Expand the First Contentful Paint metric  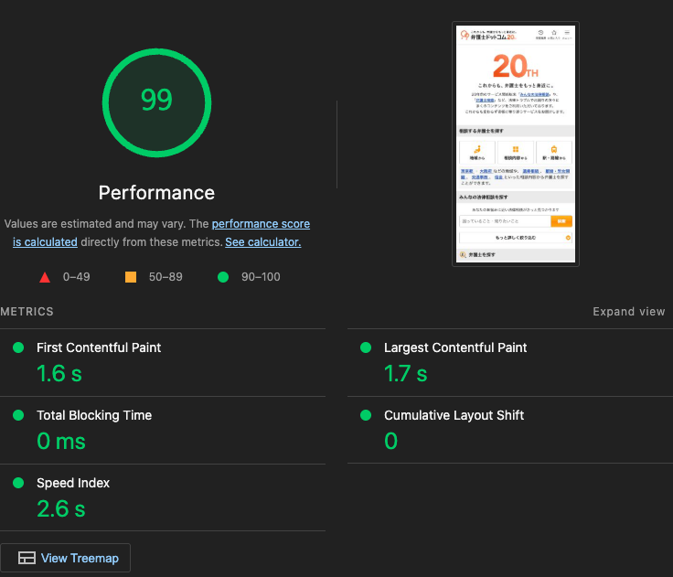point(99,347)
